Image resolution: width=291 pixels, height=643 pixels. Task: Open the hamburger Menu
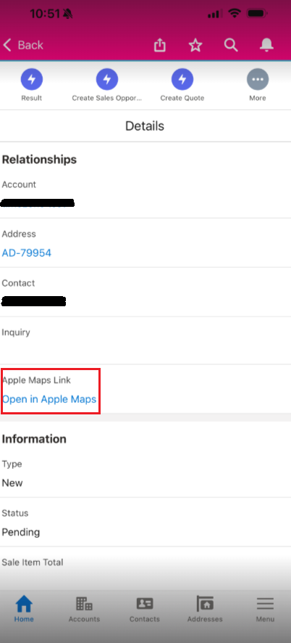point(265,609)
